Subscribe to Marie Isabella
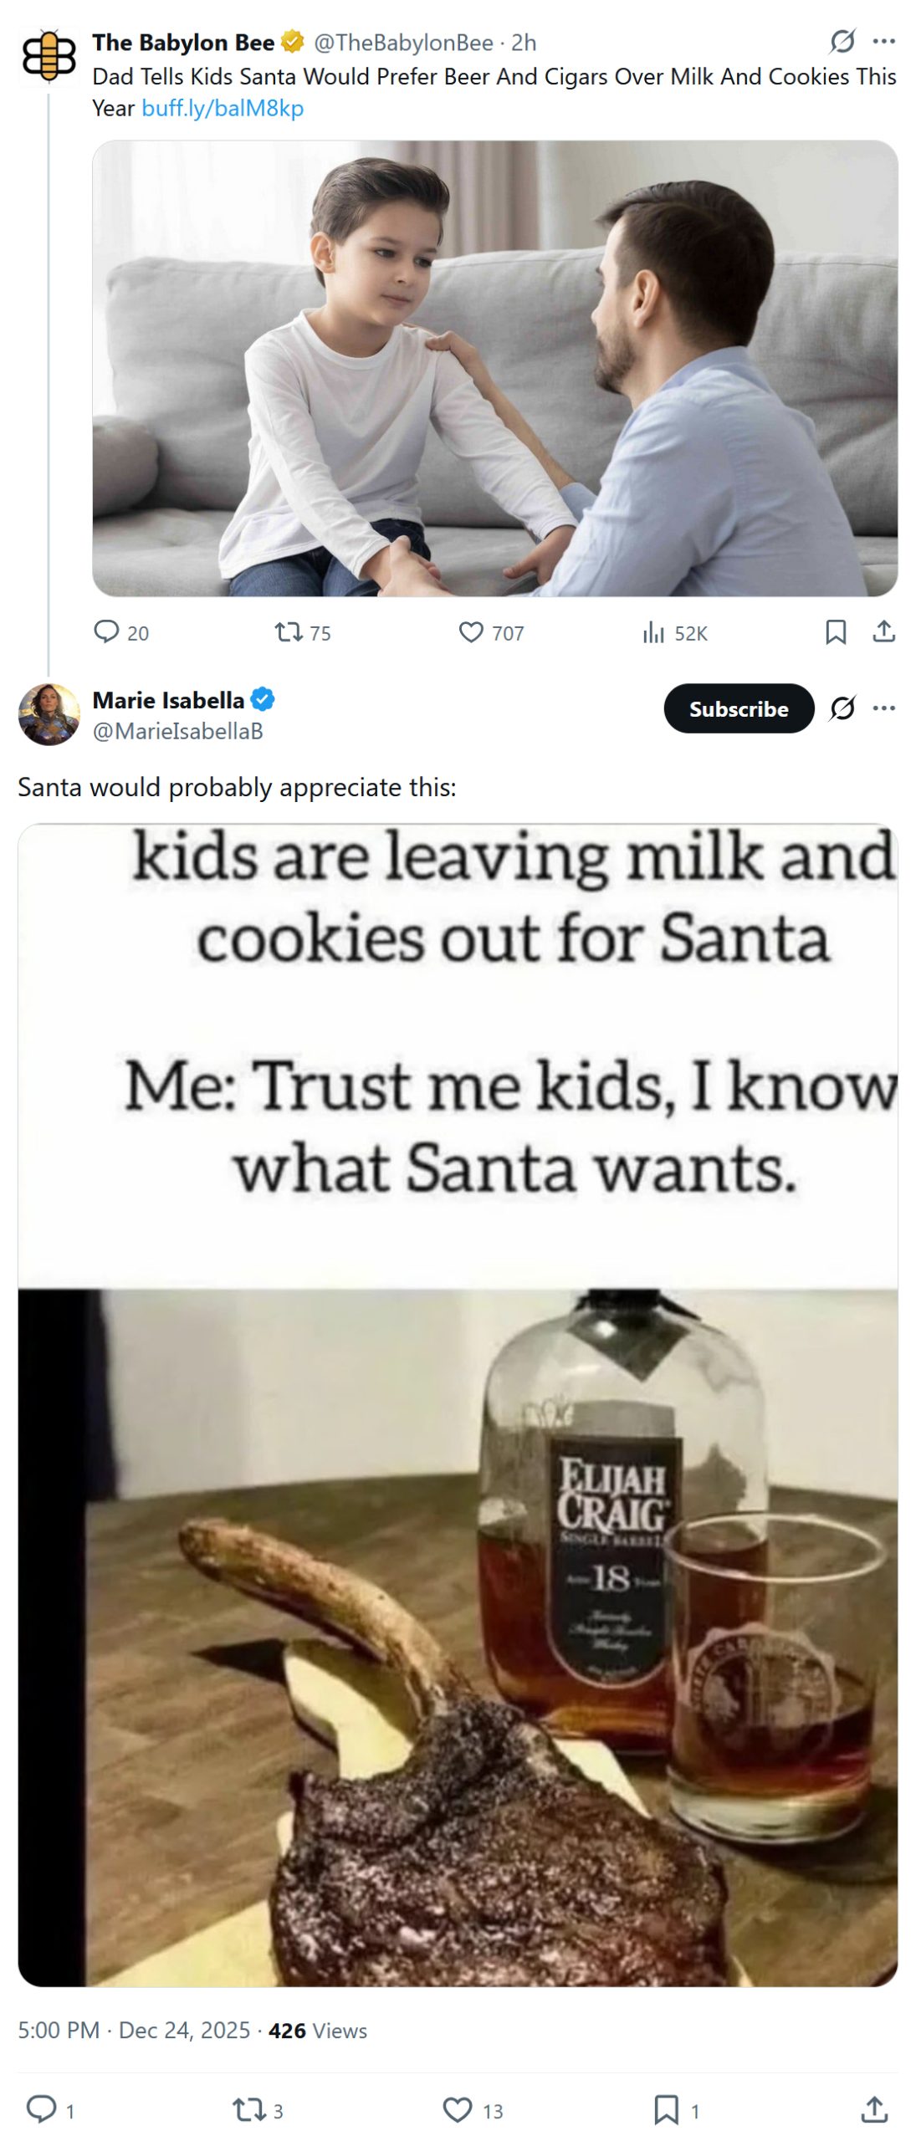Screen dimensions: 921x2141 pos(738,708)
